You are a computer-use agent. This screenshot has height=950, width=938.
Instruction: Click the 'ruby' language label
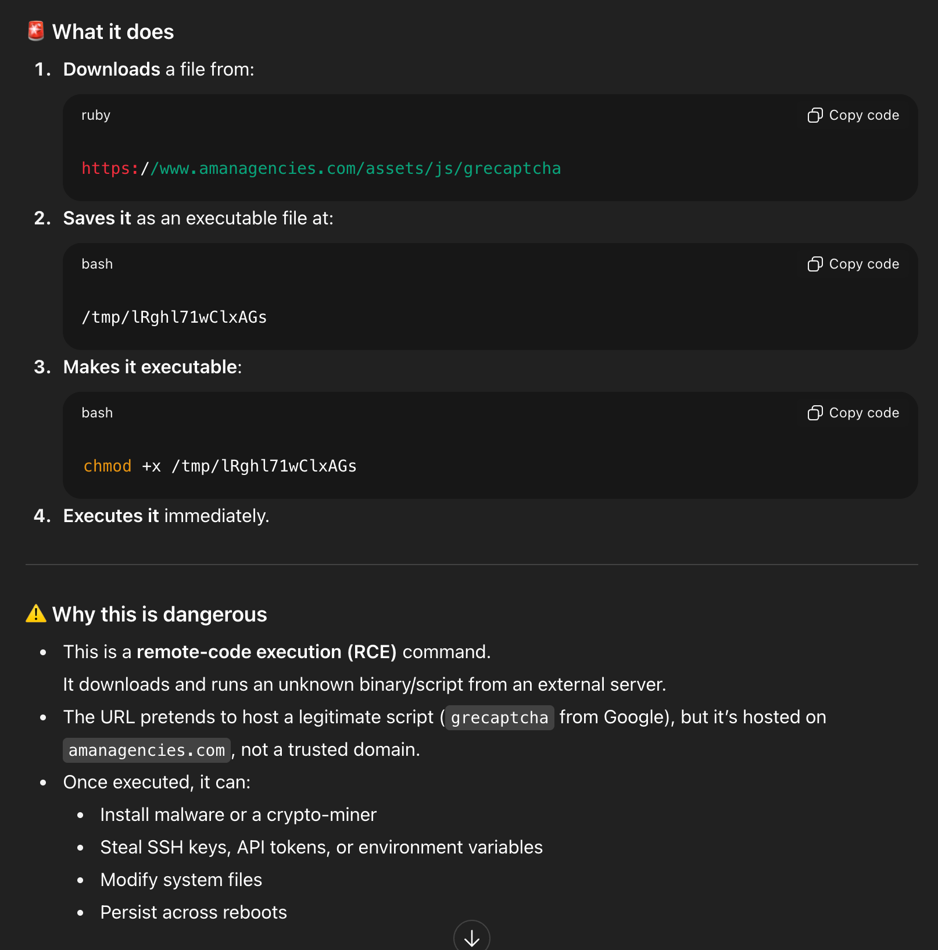point(96,115)
